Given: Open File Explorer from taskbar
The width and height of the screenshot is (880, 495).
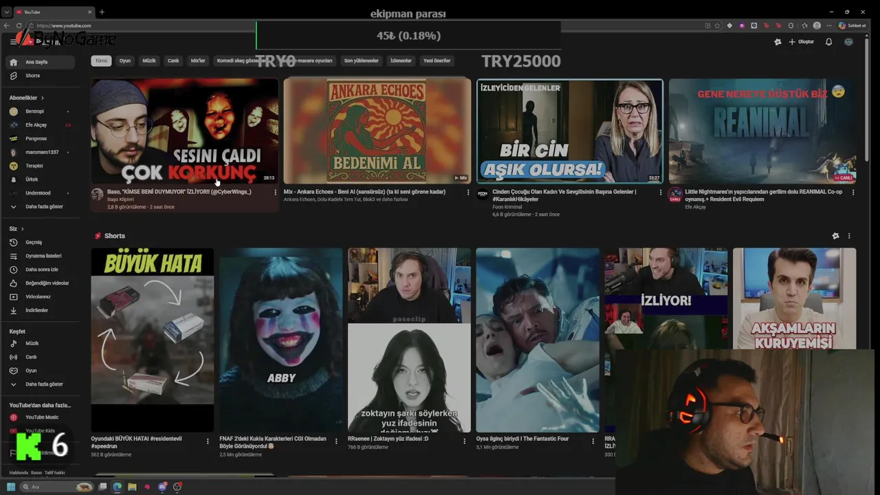Looking at the screenshot, I should 132,487.
